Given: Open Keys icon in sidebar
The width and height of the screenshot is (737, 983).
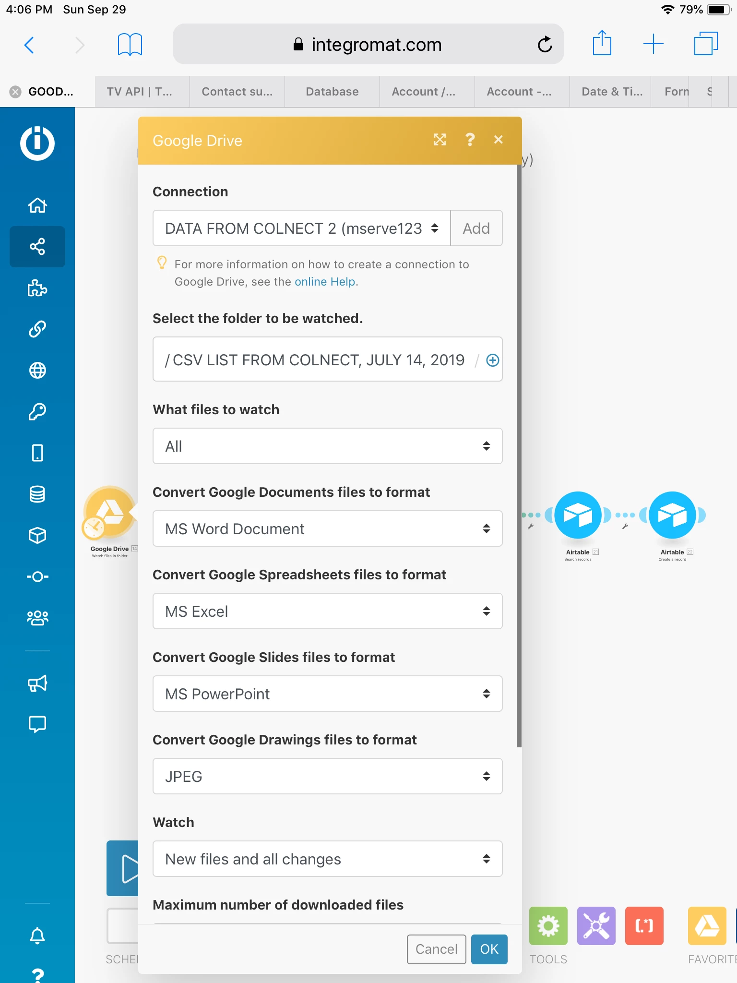Looking at the screenshot, I should click(37, 411).
